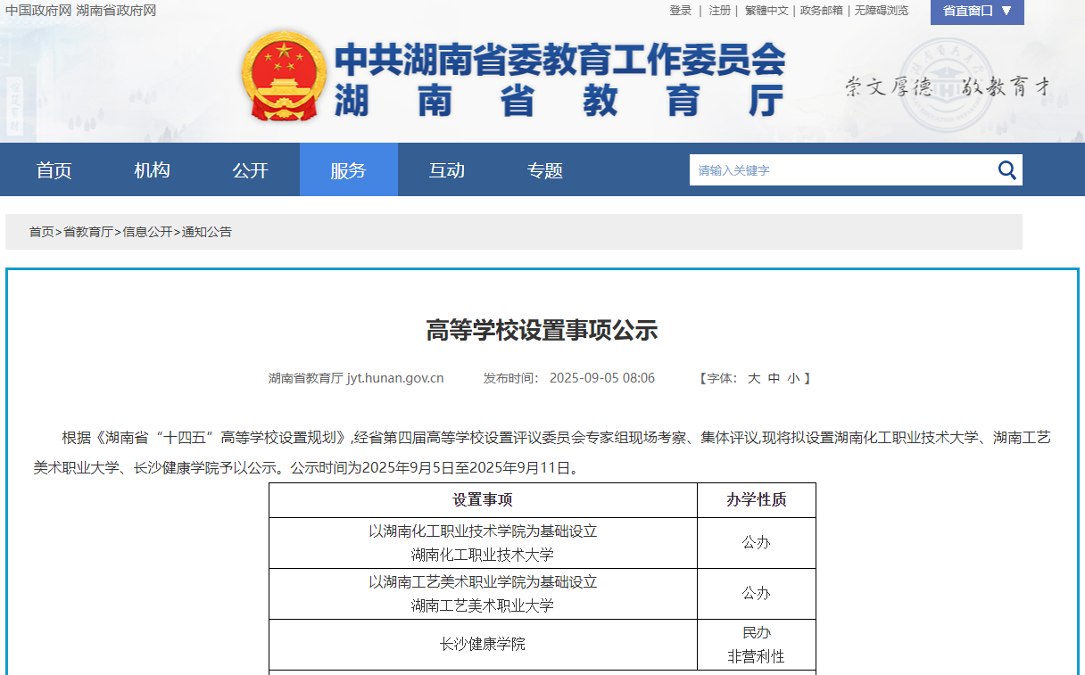Set font size to 小
The image size is (1085, 675).
coord(793,378)
